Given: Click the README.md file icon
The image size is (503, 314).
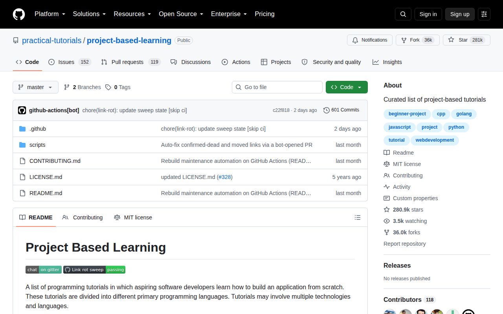Looking at the screenshot, I should click(22, 193).
